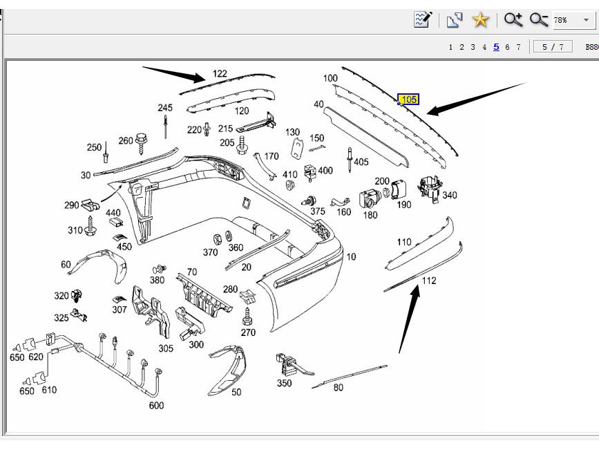Screen dimensions: 599x450
Task: Click the notes edit pencil icon
Action: [423, 19]
